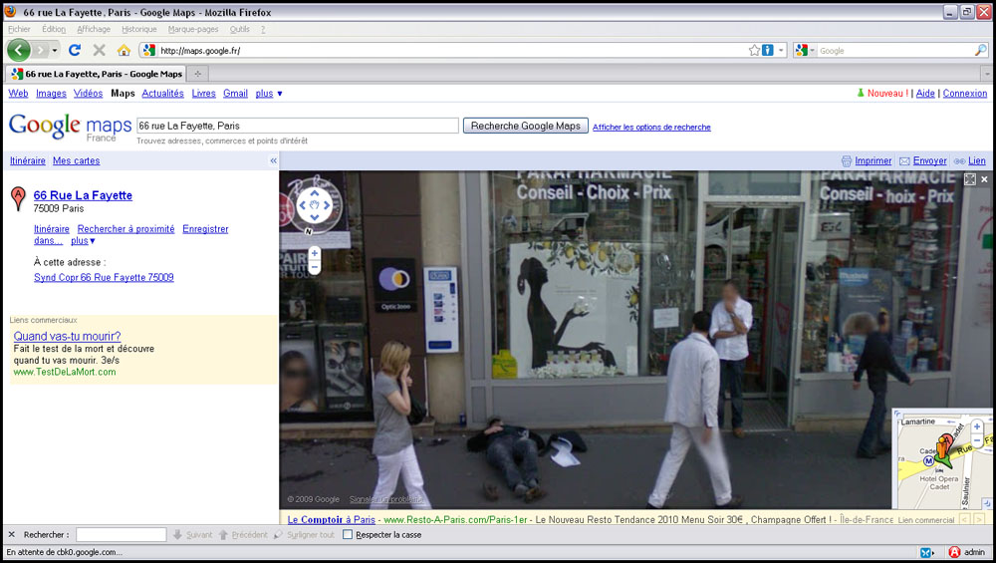996x563 pixels.
Task: Focus the Google Maps search field
Action: pyautogui.click(x=297, y=126)
